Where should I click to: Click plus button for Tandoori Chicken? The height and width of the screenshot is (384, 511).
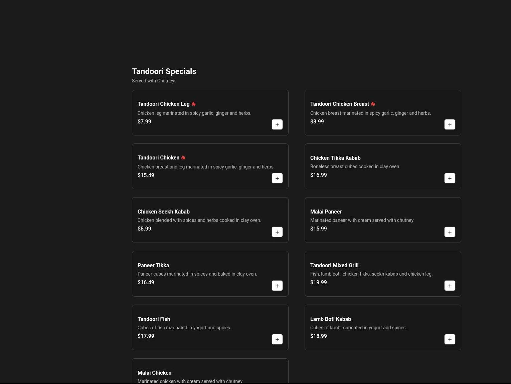pyautogui.click(x=277, y=178)
